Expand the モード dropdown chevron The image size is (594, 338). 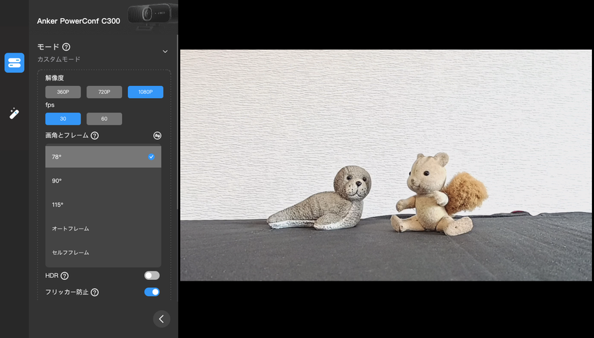point(165,51)
